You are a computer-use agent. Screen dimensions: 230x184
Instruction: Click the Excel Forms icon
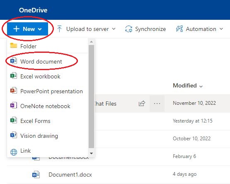tap(14, 120)
